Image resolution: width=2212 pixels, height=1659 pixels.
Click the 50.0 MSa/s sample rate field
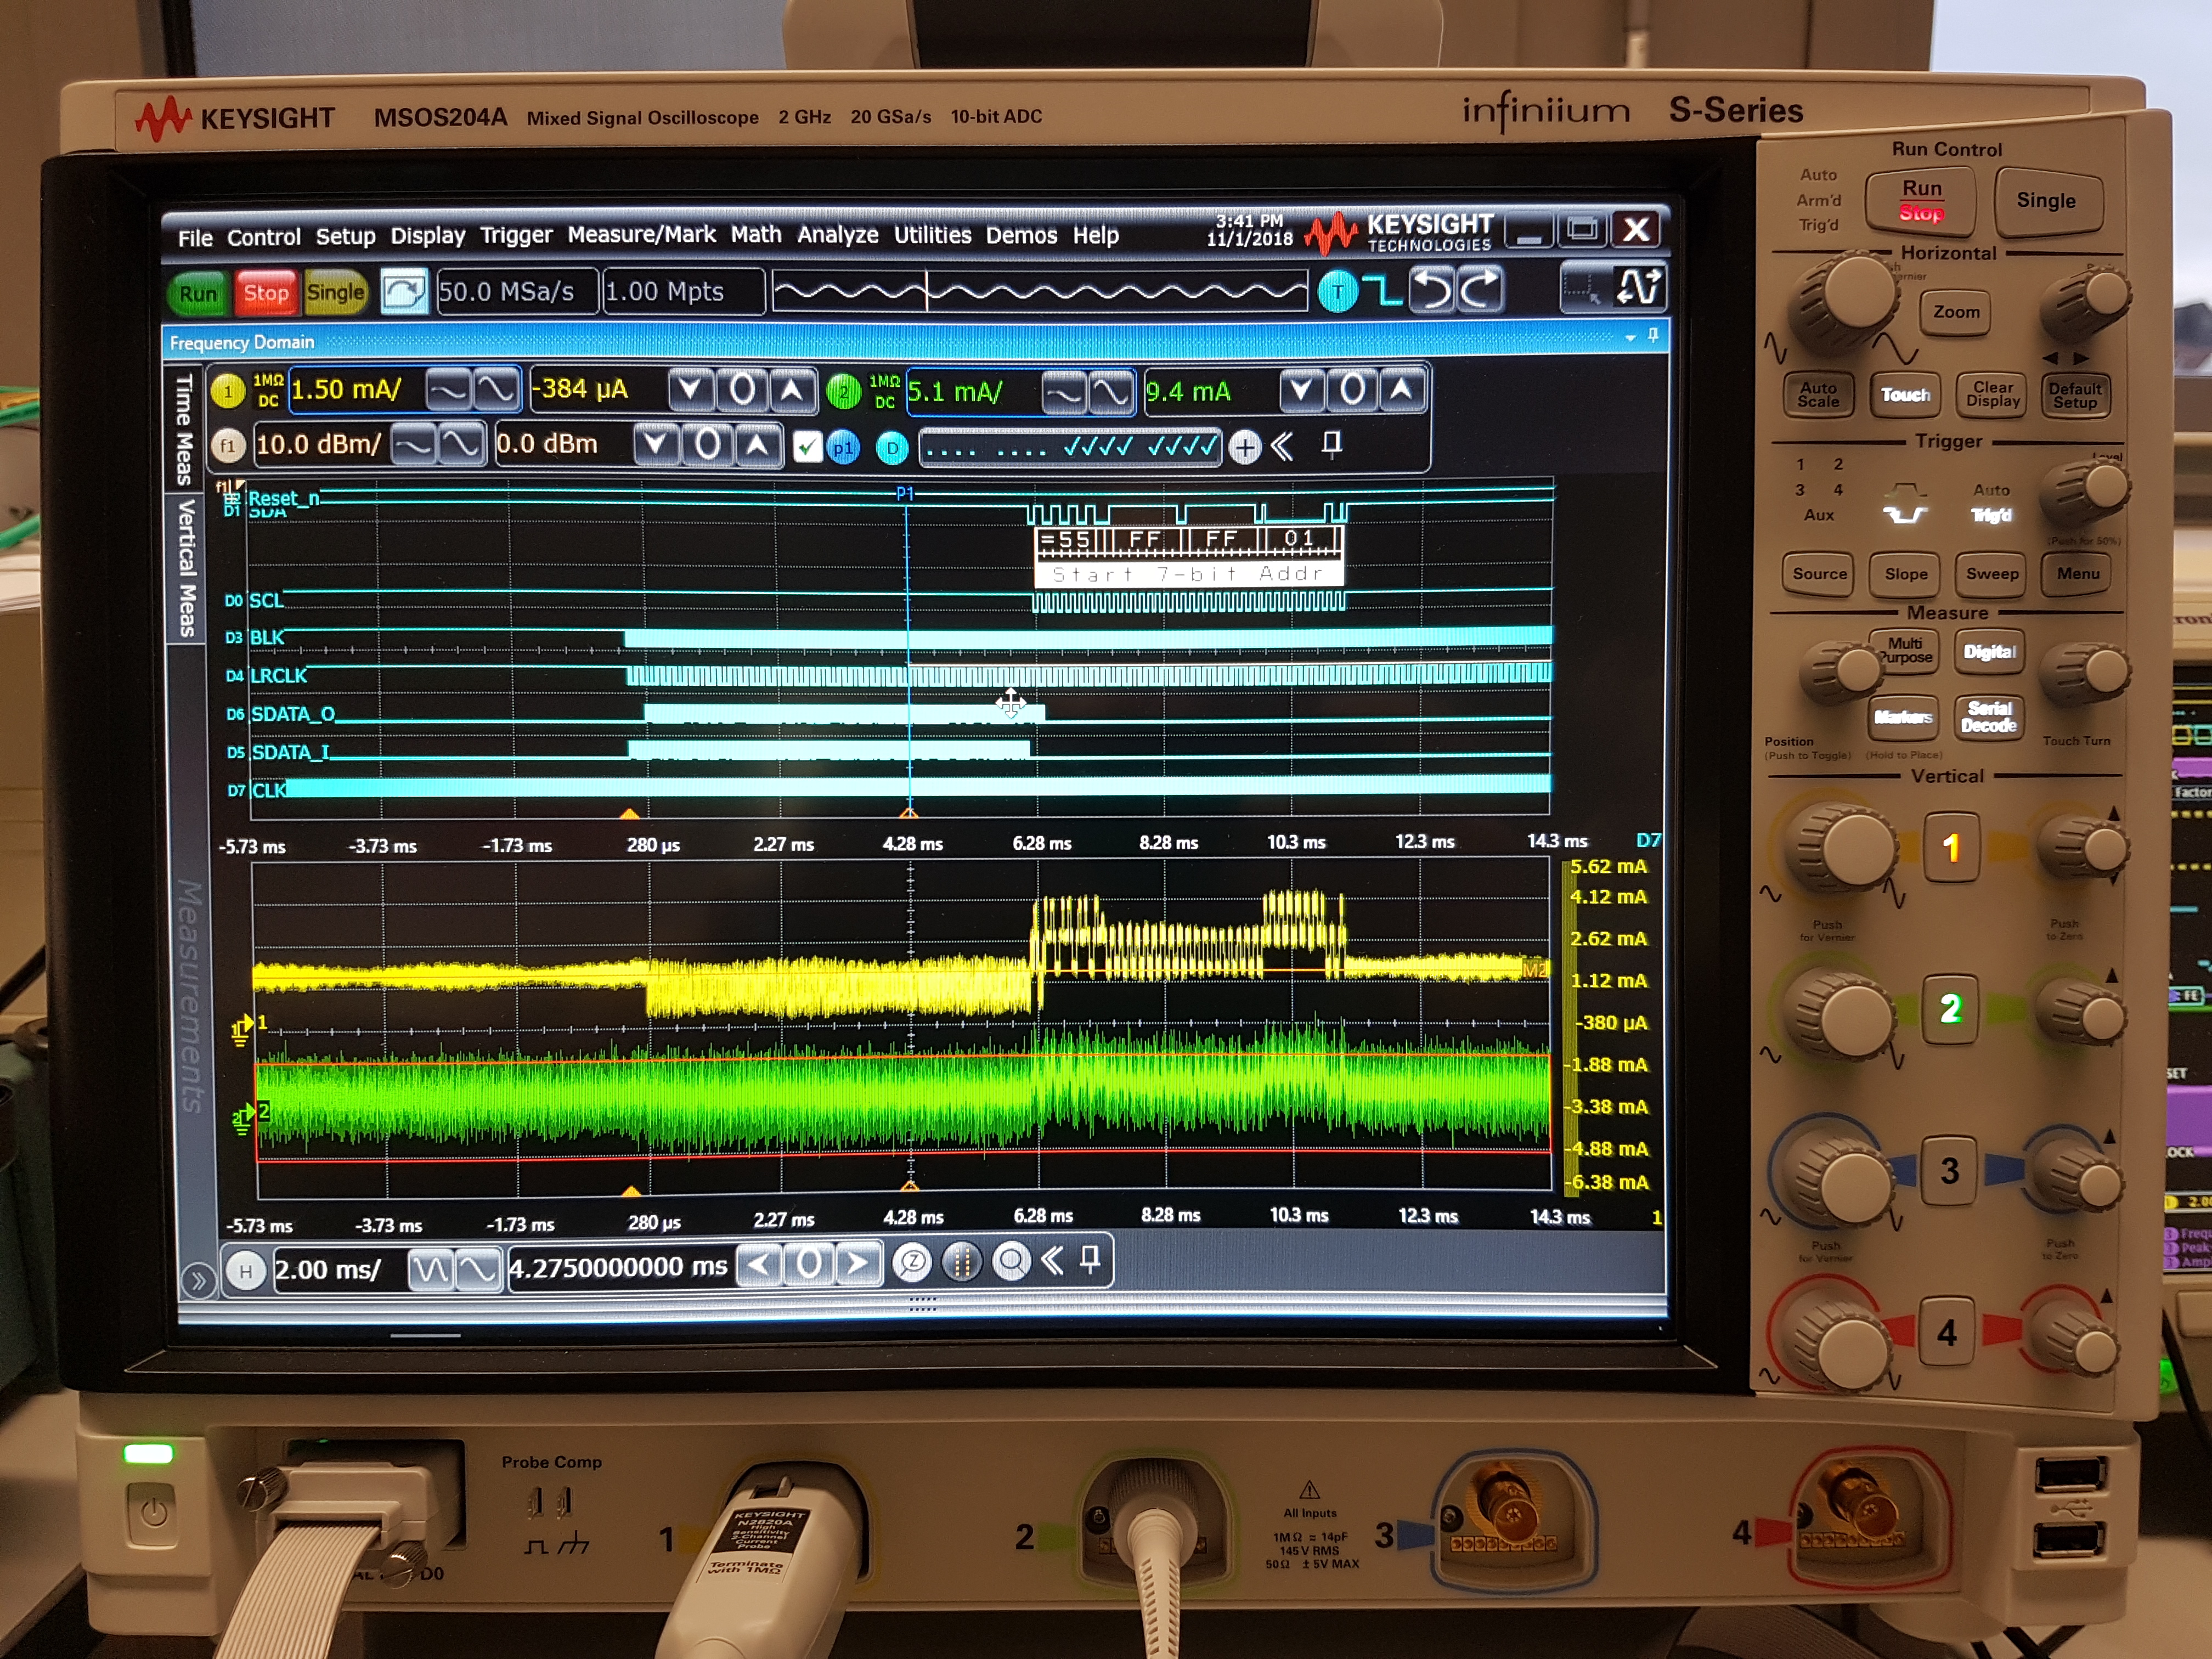(x=517, y=292)
